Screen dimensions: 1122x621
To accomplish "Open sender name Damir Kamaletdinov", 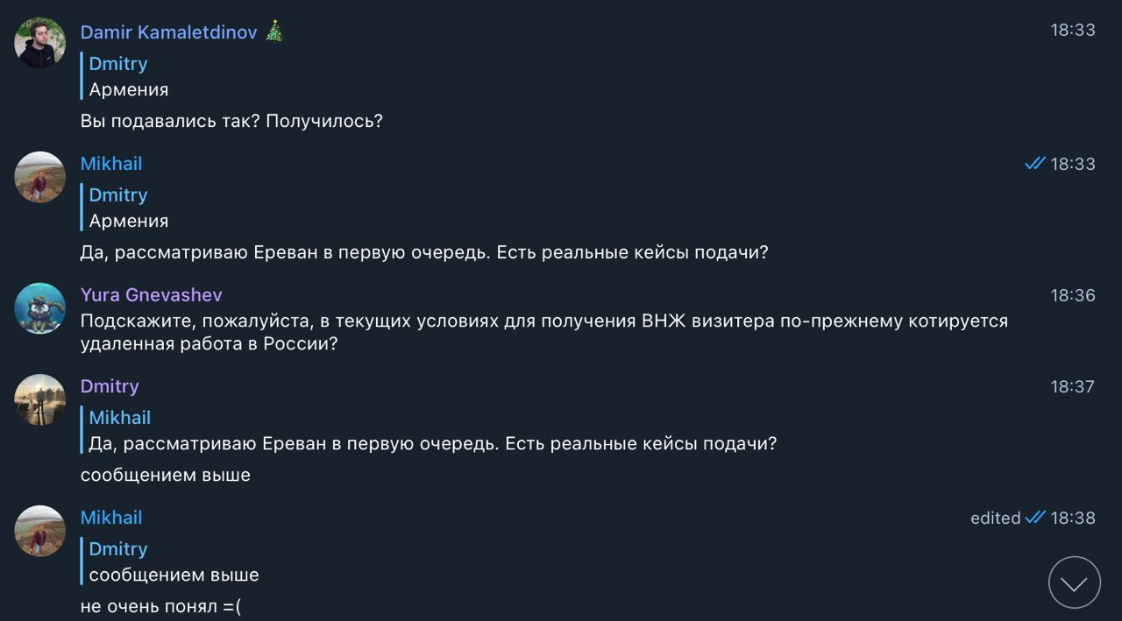I will pos(168,32).
